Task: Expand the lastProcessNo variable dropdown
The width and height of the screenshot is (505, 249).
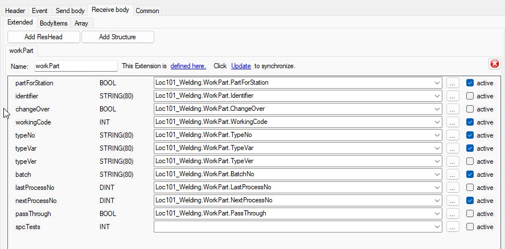Action: [x=437, y=188]
